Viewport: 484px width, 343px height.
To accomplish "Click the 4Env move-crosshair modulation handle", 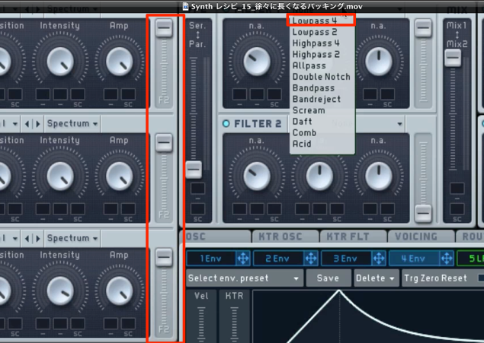I will point(447,259).
